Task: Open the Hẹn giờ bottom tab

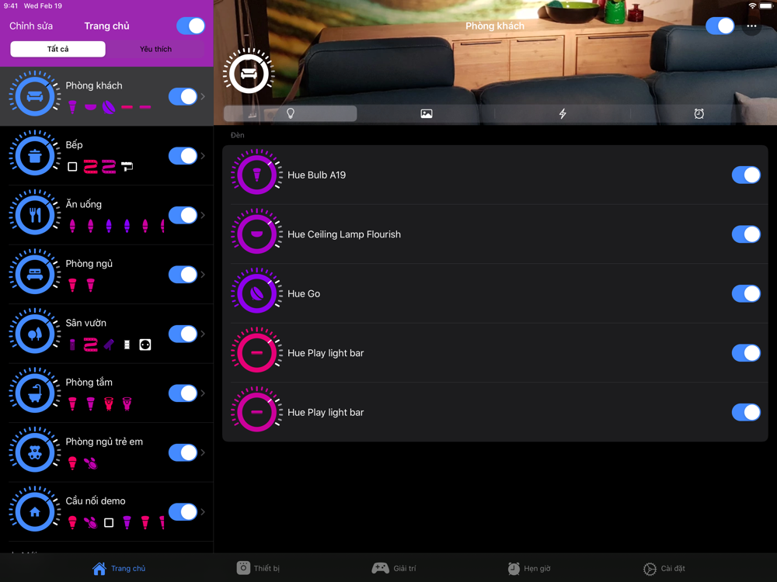Action: click(x=529, y=568)
